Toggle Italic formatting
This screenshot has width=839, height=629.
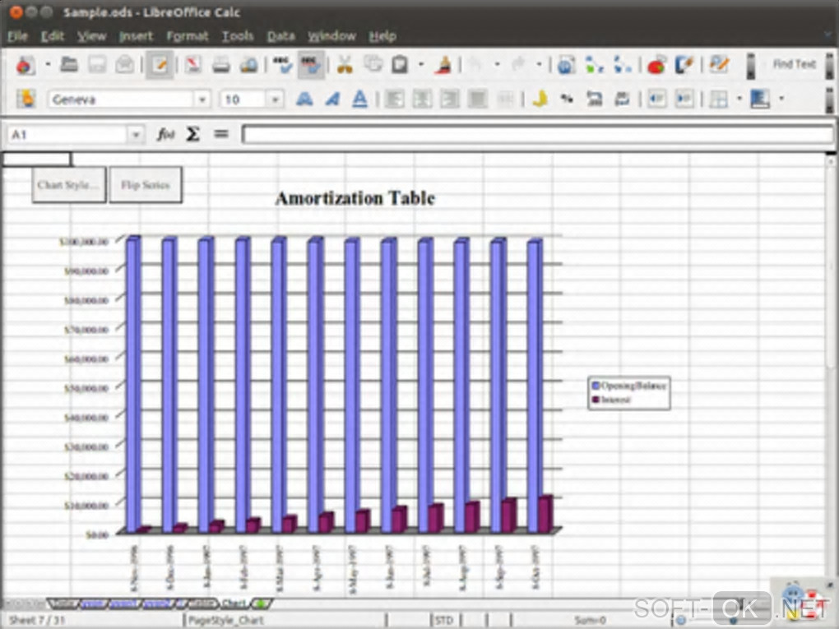pyautogui.click(x=332, y=99)
